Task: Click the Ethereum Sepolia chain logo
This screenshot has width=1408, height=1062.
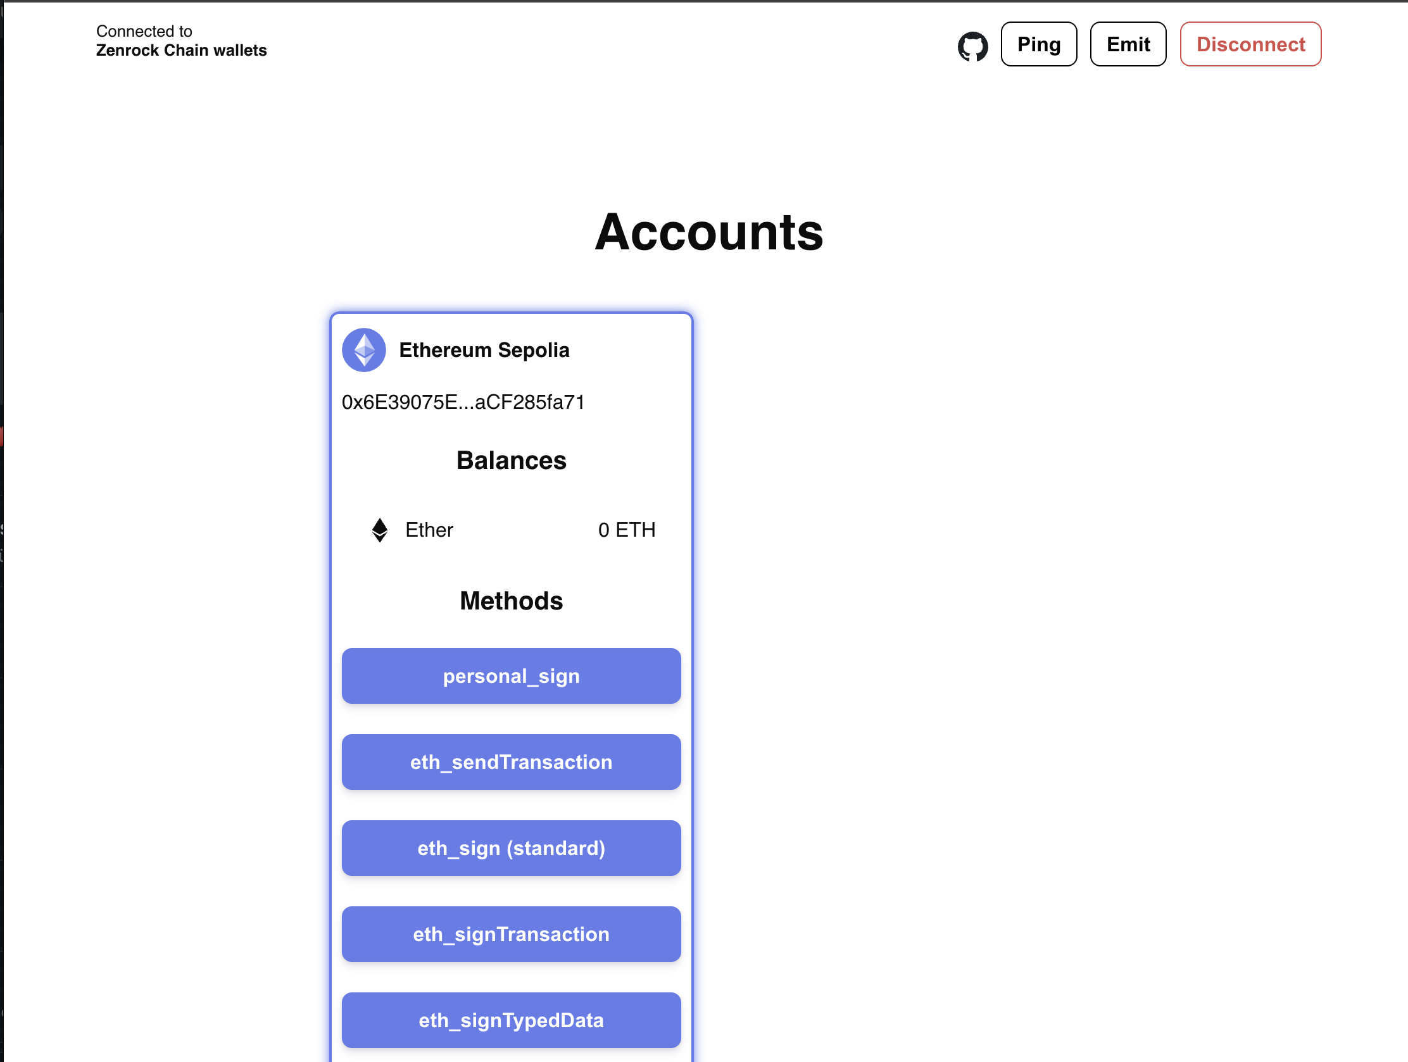Action: coord(364,350)
